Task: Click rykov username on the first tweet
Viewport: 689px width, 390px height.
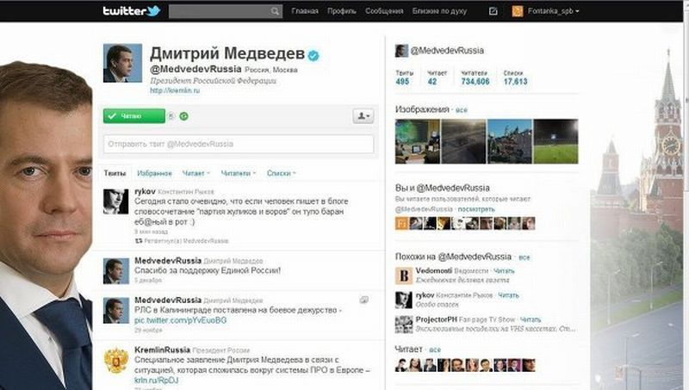Action: tap(145, 191)
